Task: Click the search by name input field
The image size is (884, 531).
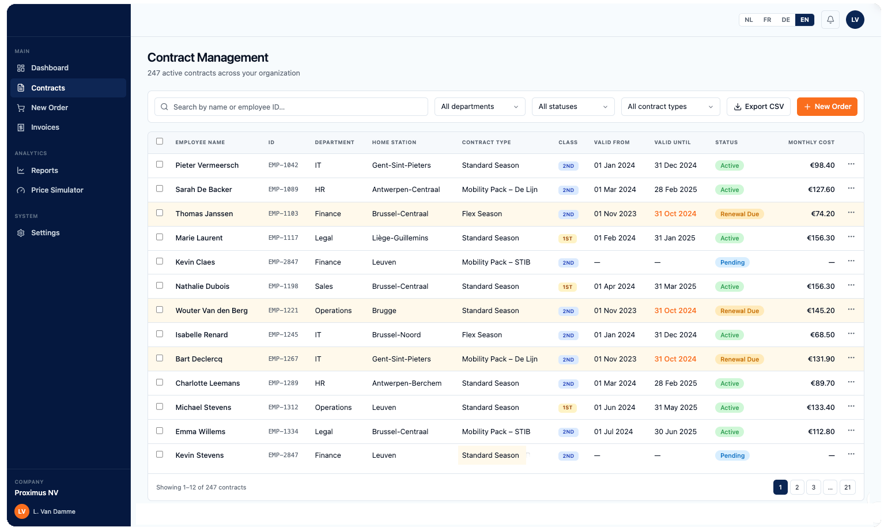Action: [x=291, y=107]
